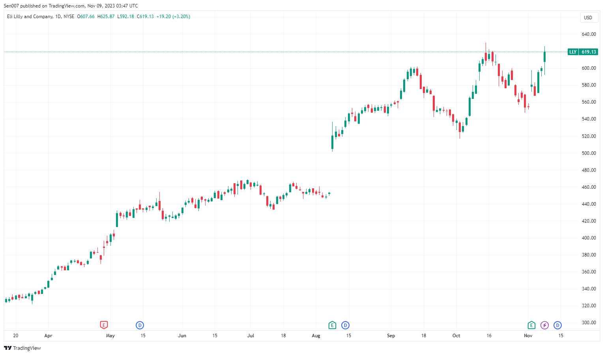The image size is (604, 355).
Task: Click the Jun label on time axis
Action: (182, 336)
